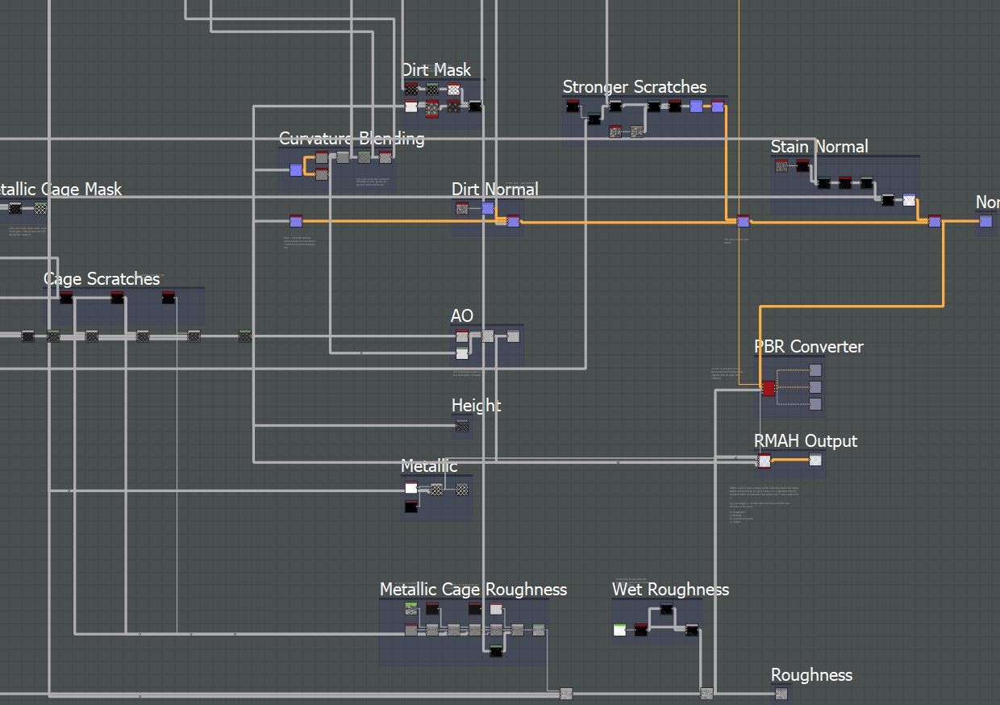Select the blend node below Wet Roughness
This screenshot has width=1000, height=705.
706,693
